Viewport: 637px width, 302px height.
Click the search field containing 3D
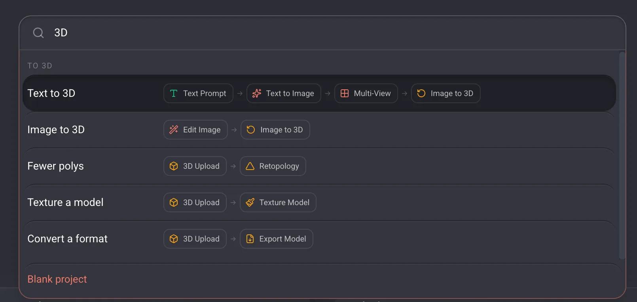(x=322, y=33)
